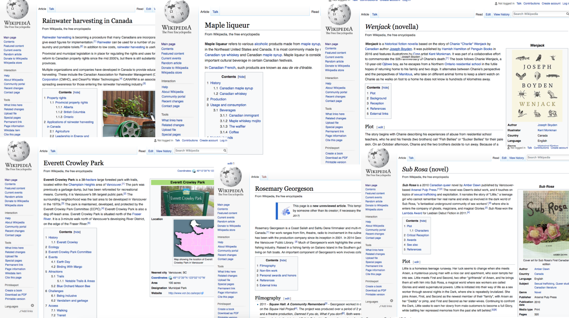Open the Talk tab on Rosemary Georgeson page
Screen dimensions: 569x318
(x=264, y=177)
